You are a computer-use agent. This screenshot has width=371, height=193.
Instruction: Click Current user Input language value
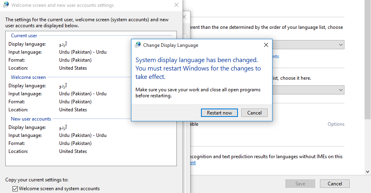point(83,52)
